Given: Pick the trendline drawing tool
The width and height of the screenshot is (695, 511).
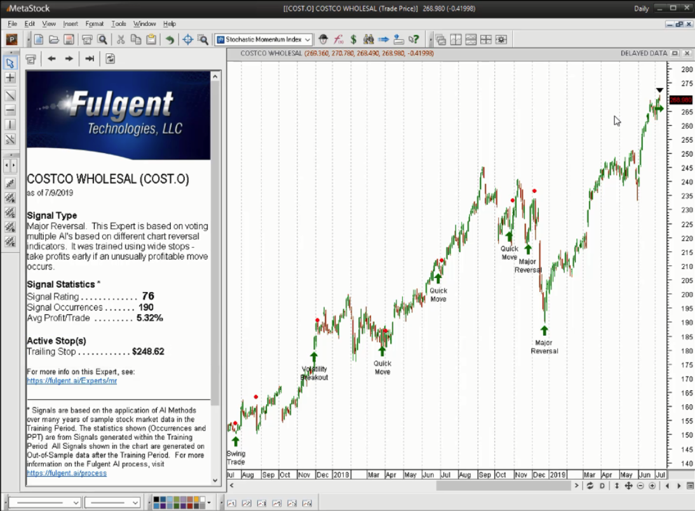Looking at the screenshot, I should coord(10,95).
